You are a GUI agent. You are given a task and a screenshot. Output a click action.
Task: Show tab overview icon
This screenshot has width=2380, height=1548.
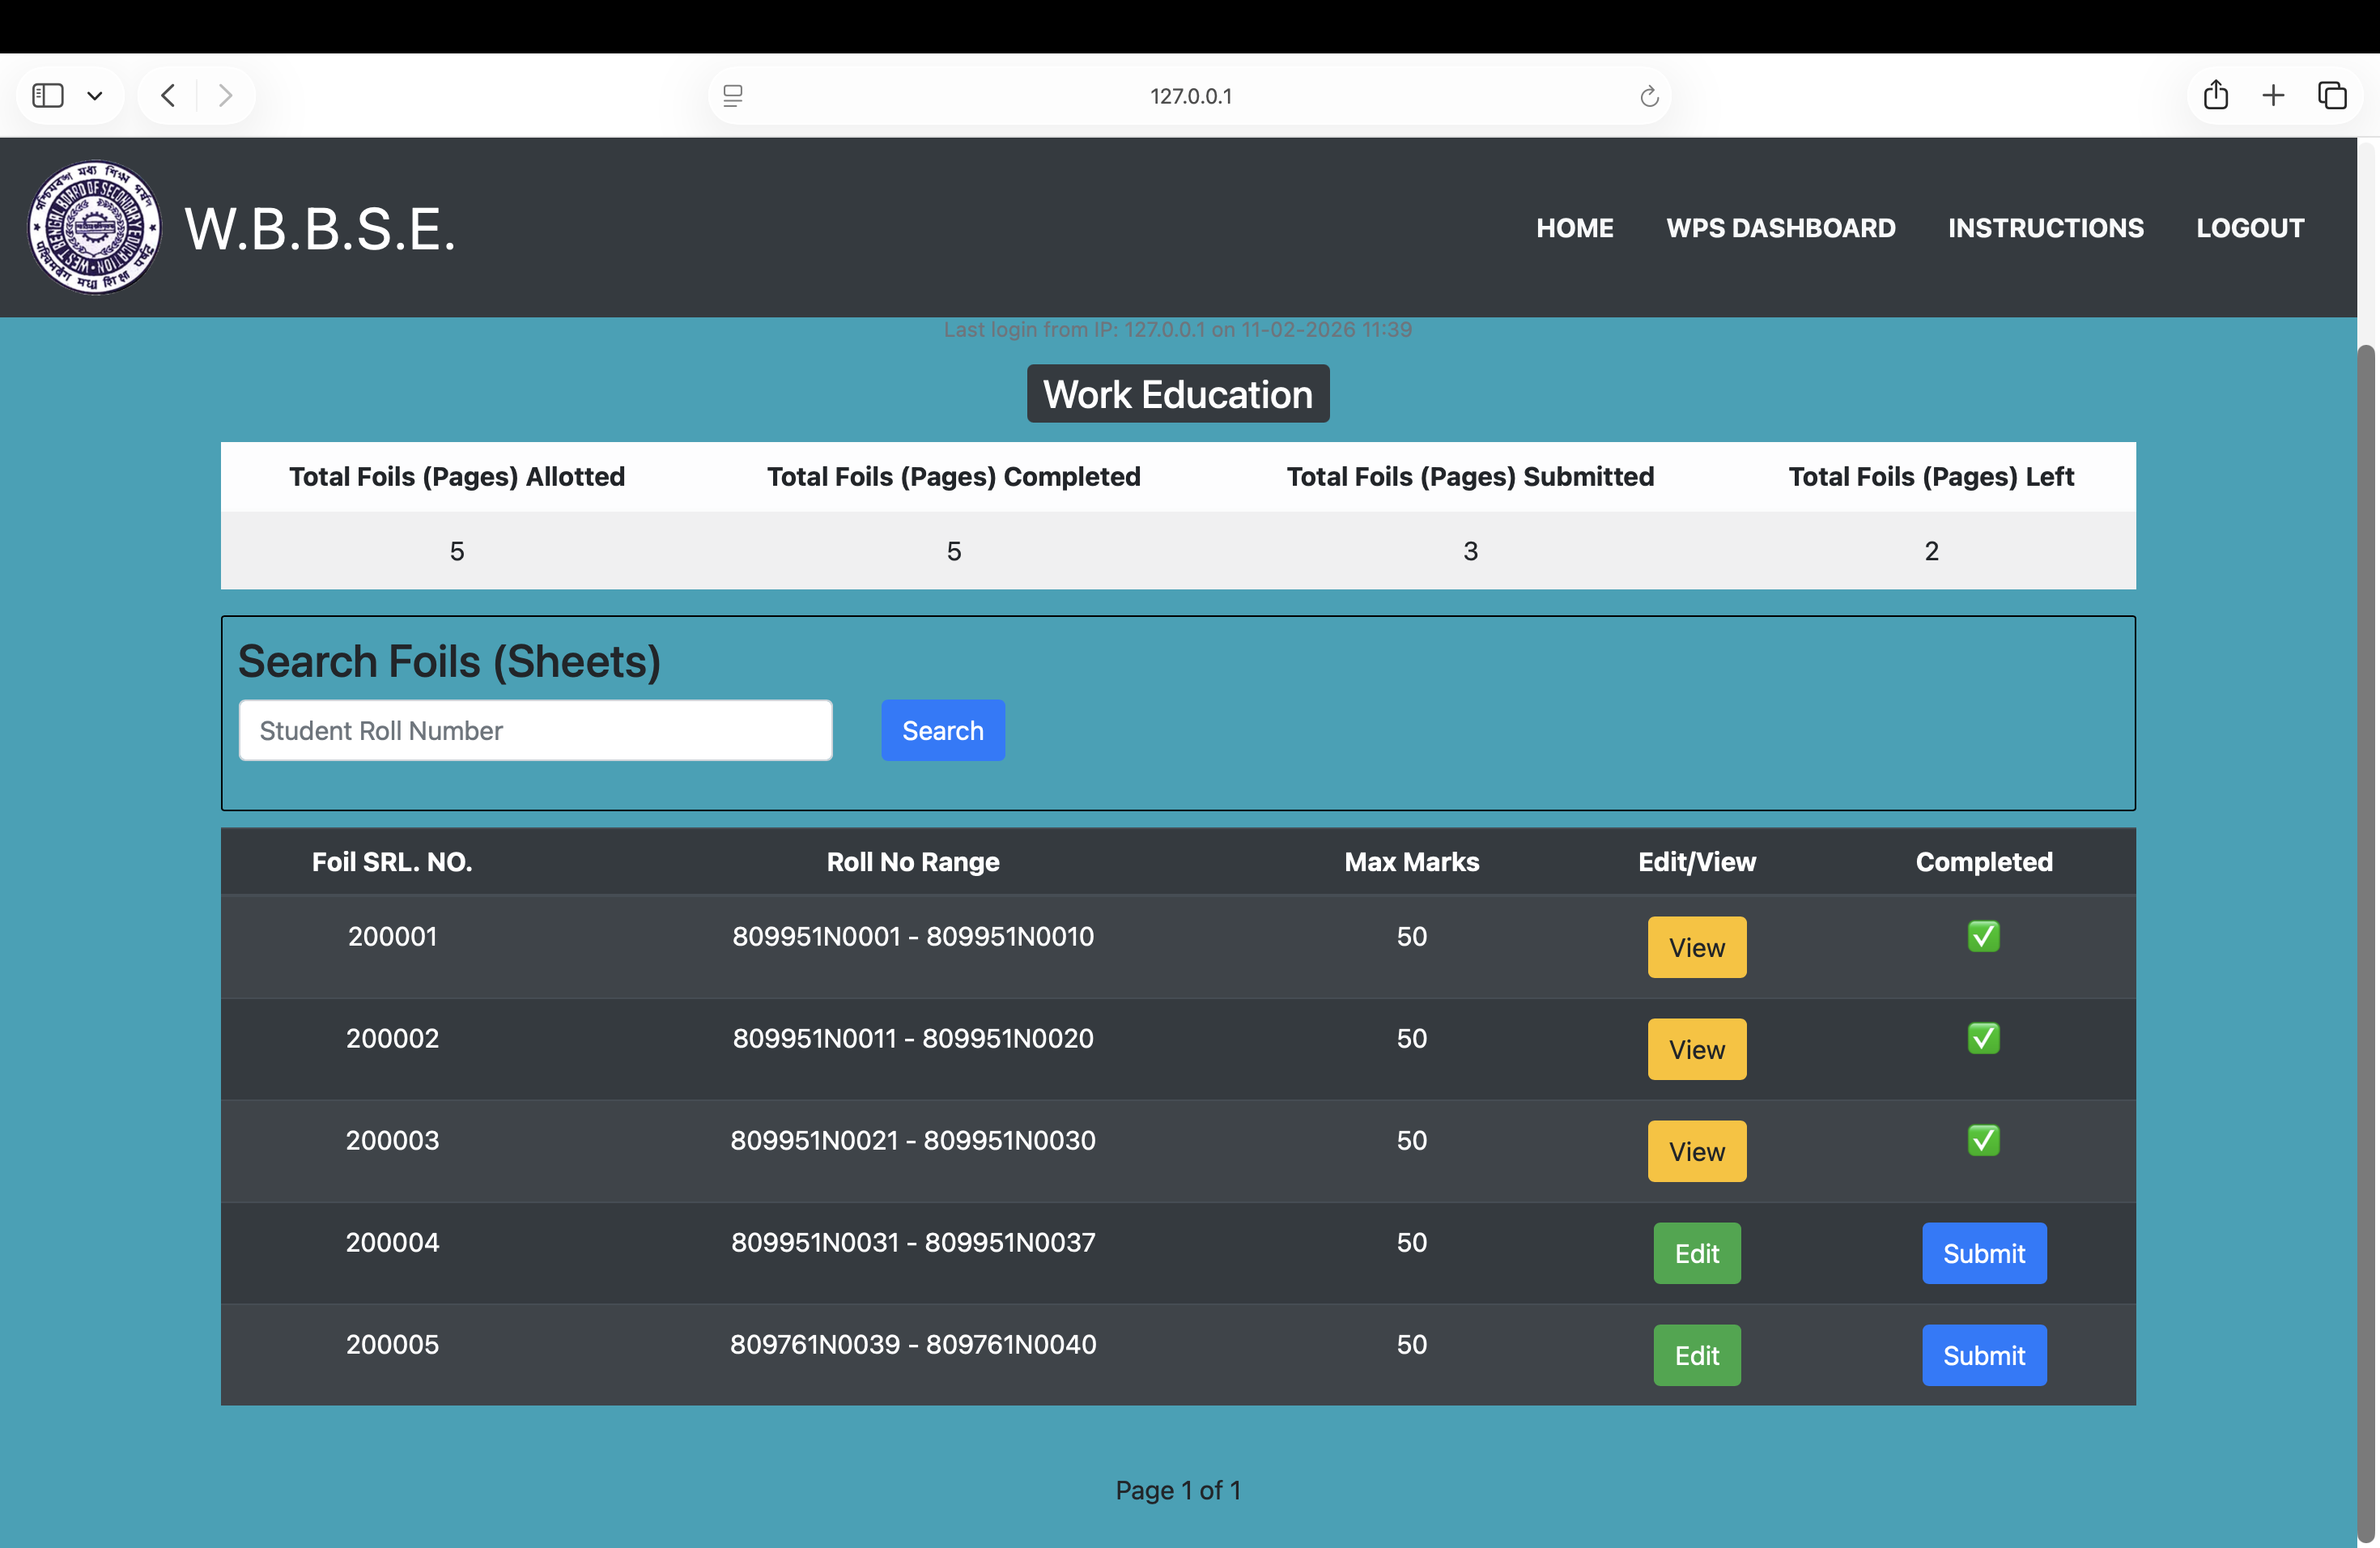coord(2332,96)
